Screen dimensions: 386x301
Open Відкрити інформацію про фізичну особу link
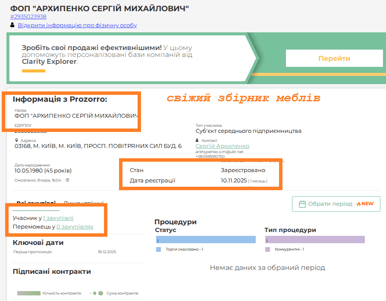click(x=77, y=25)
